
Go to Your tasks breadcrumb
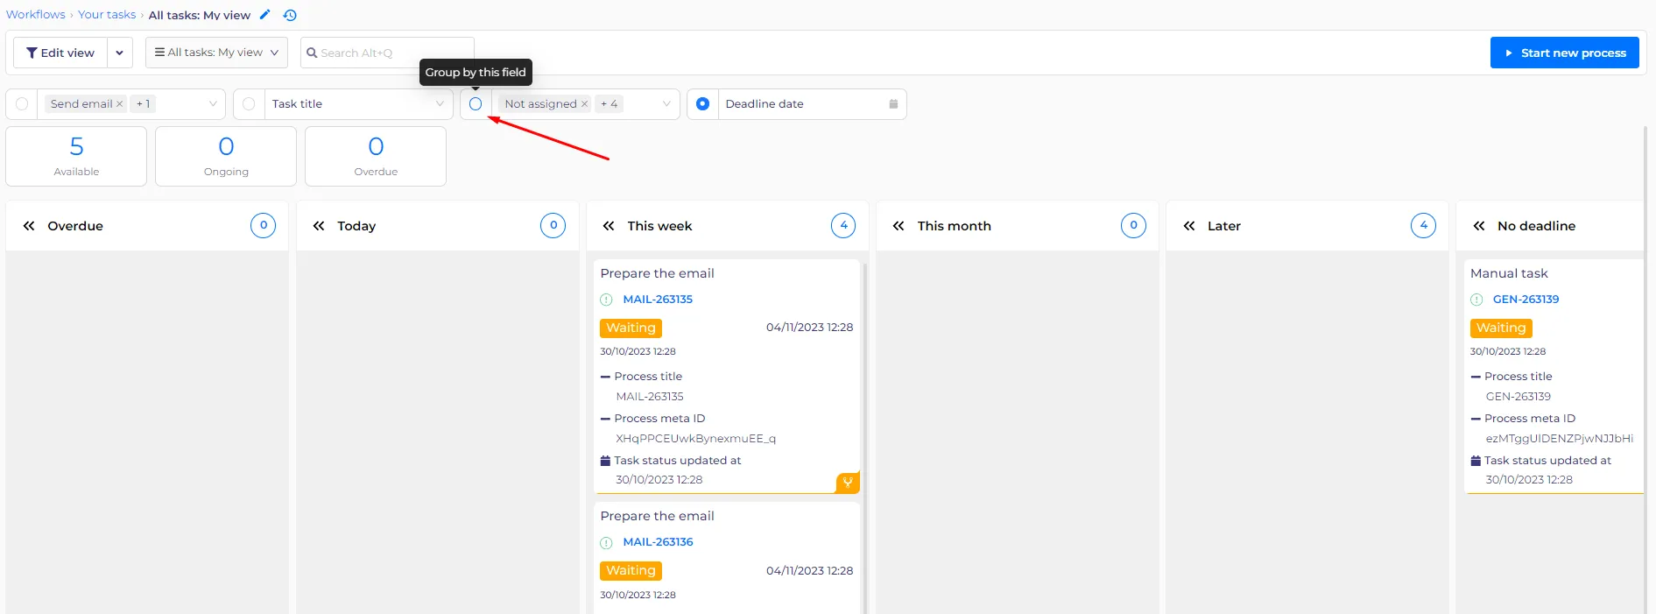pyautogui.click(x=107, y=15)
